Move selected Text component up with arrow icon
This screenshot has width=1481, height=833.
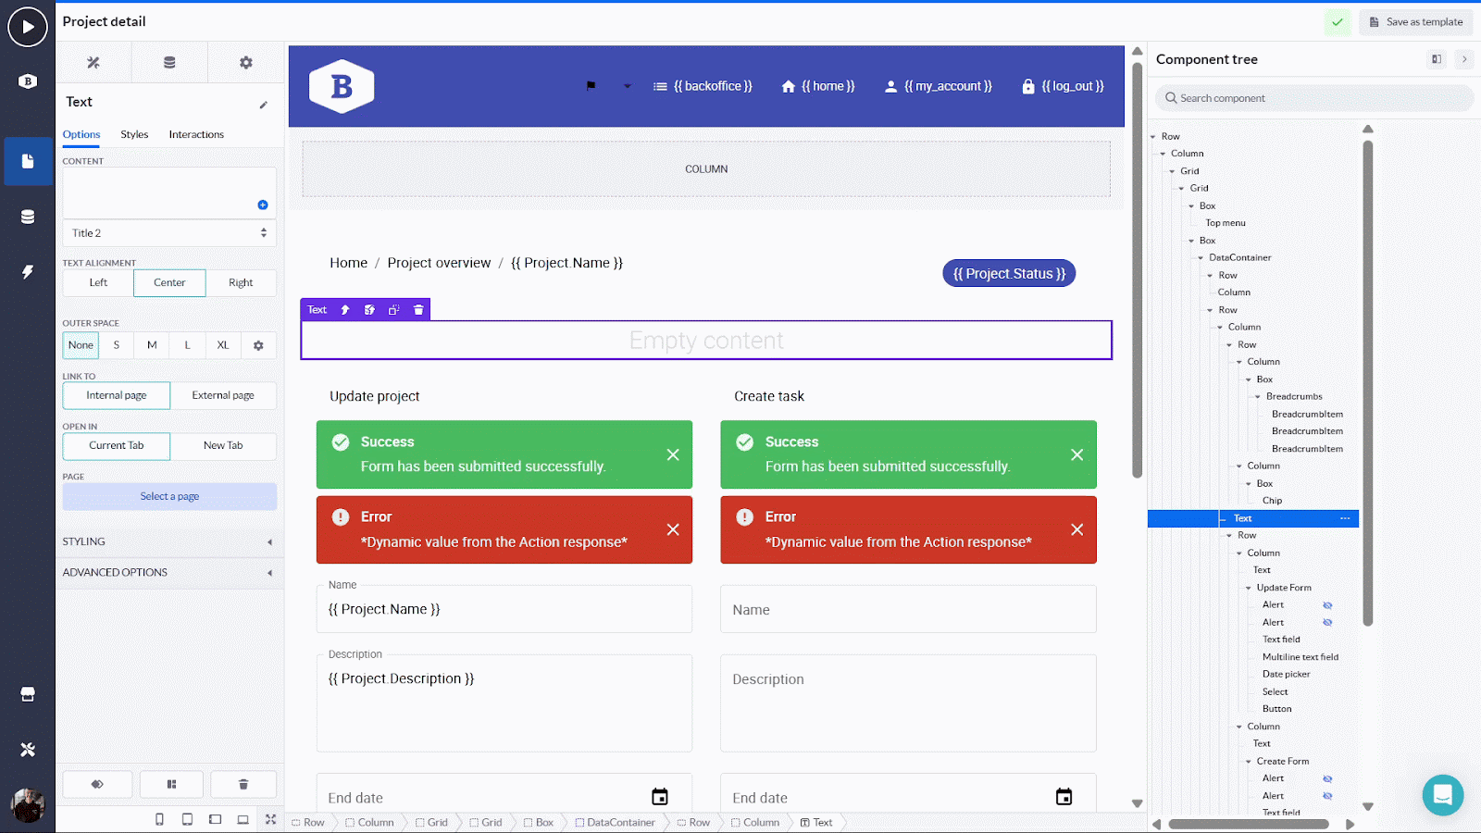click(345, 310)
